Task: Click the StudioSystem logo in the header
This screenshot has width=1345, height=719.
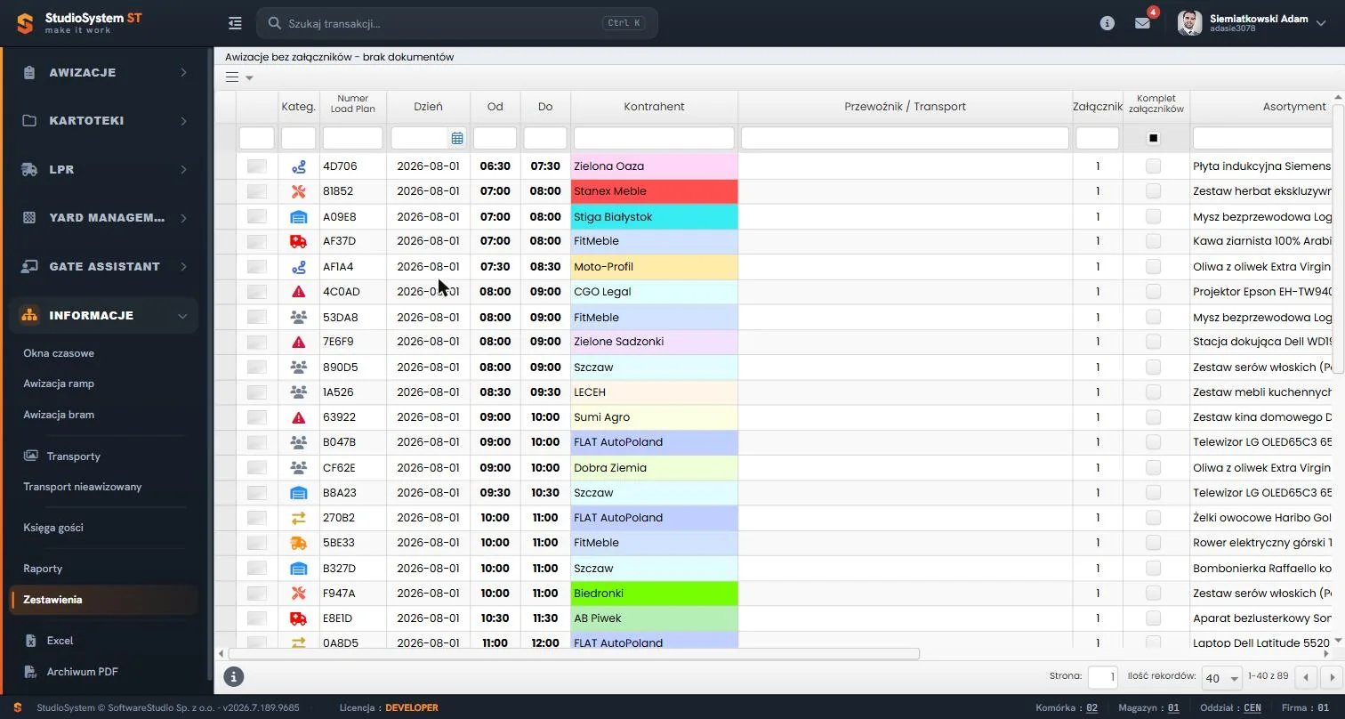Action: point(80,23)
